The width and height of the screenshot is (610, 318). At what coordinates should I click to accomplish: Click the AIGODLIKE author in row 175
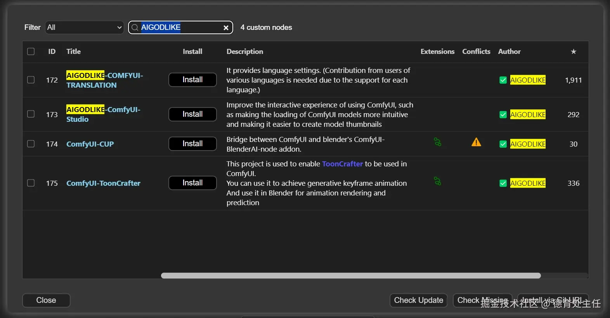528,183
